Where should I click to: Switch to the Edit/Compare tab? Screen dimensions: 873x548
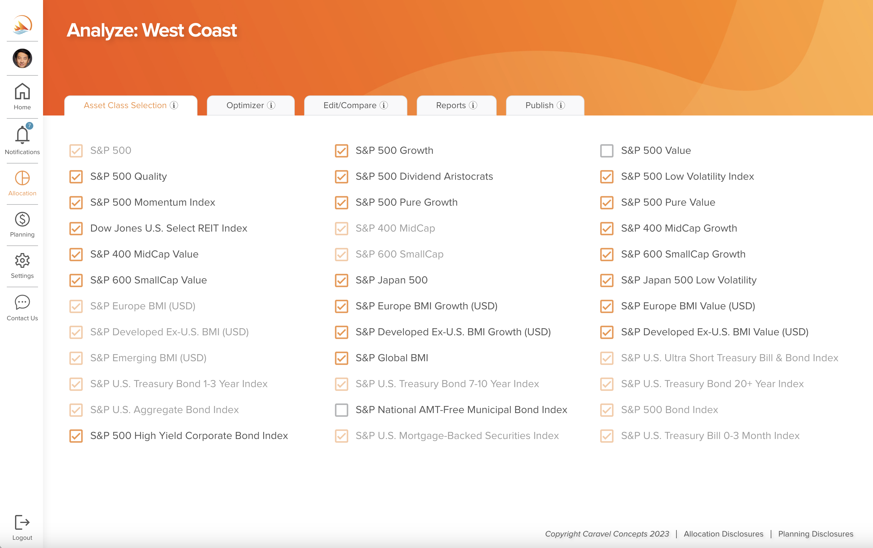350,105
